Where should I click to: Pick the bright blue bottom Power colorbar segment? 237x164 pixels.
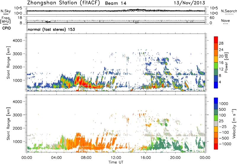click(216, 85)
